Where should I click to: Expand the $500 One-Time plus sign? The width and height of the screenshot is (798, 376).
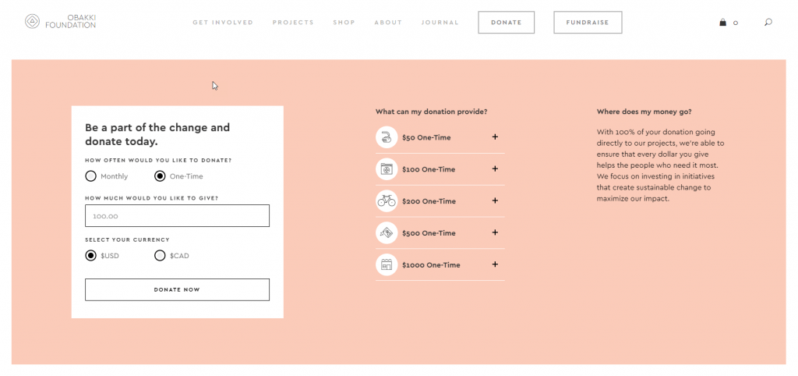(495, 232)
